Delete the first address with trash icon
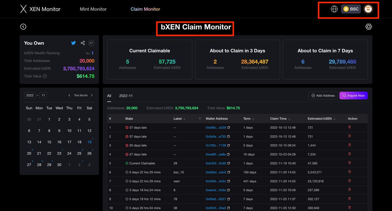The height and width of the screenshot is (211, 392). click(350, 127)
